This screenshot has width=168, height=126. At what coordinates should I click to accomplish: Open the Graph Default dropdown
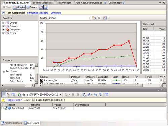coord(90,18)
